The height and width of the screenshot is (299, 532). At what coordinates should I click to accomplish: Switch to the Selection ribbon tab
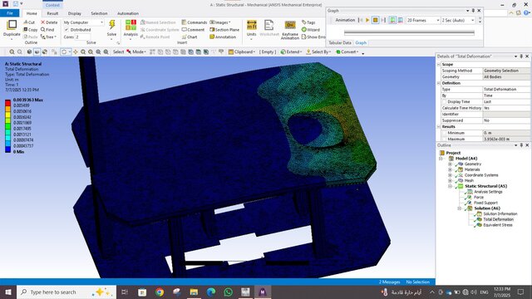pyautogui.click(x=99, y=13)
